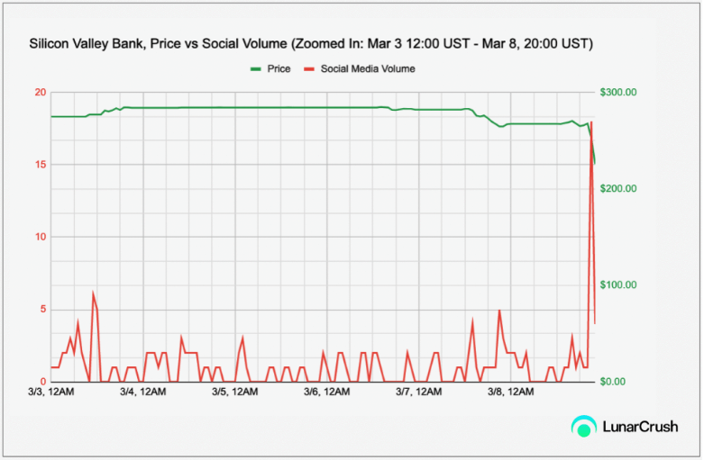
Task: Click the x-axis label '3/3, 12AM'
Action: click(x=50, y=392)
